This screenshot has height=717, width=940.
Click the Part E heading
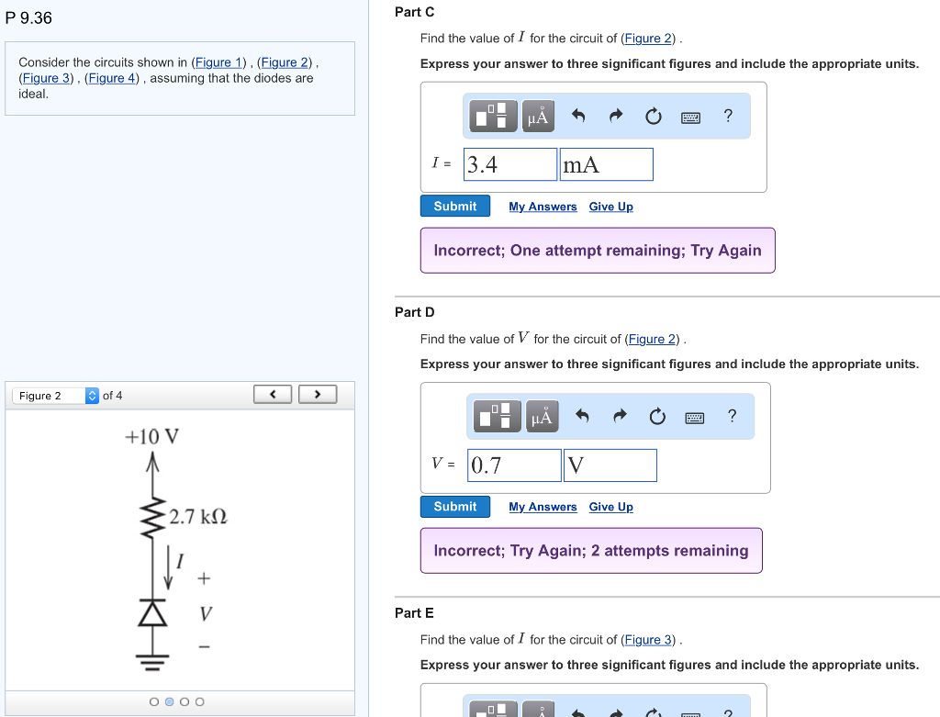point(414,612)
